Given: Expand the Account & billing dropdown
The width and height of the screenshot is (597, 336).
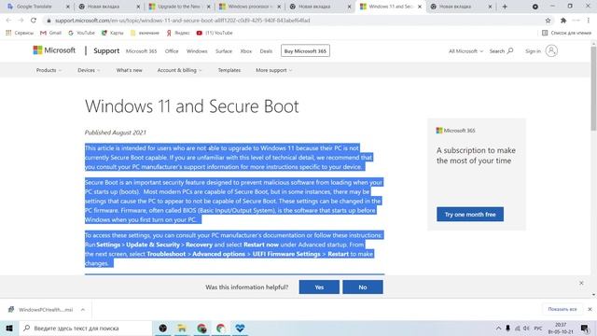Looking at the screenshot, I should point(179,70).
